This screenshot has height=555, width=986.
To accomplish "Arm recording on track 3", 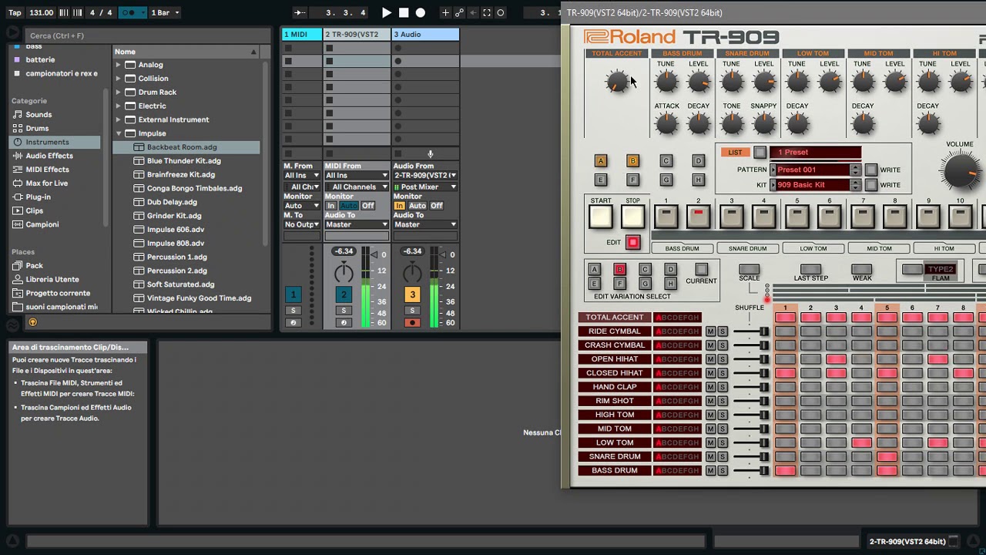I will point(412,322).
